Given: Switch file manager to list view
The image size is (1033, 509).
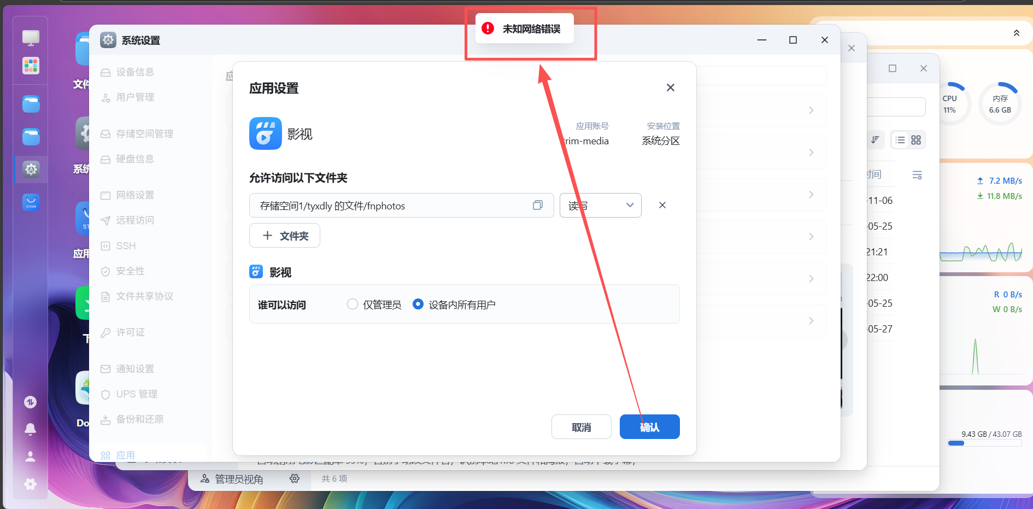Looking at the screenshot, I should click(x=900, y=140).
